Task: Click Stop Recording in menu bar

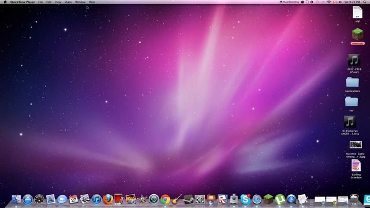Action: (289, 2)
